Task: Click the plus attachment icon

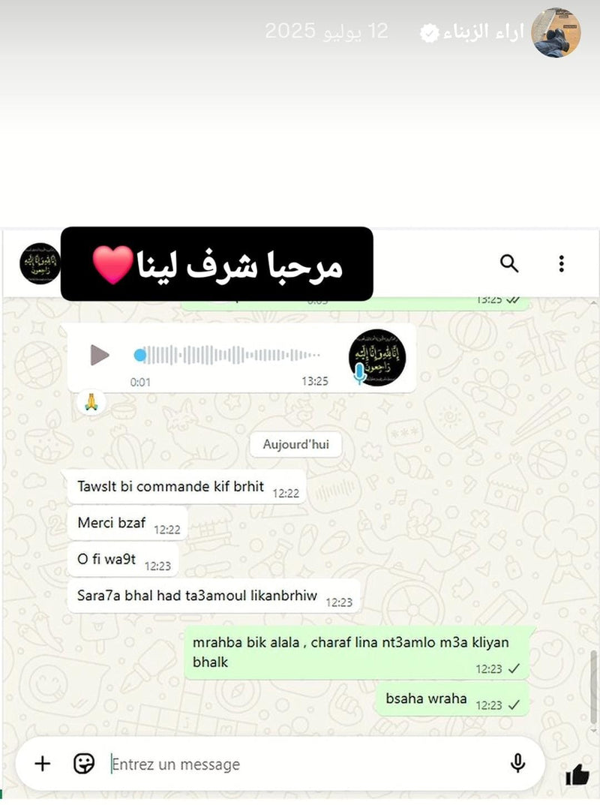Action: [x=43, y=764]
